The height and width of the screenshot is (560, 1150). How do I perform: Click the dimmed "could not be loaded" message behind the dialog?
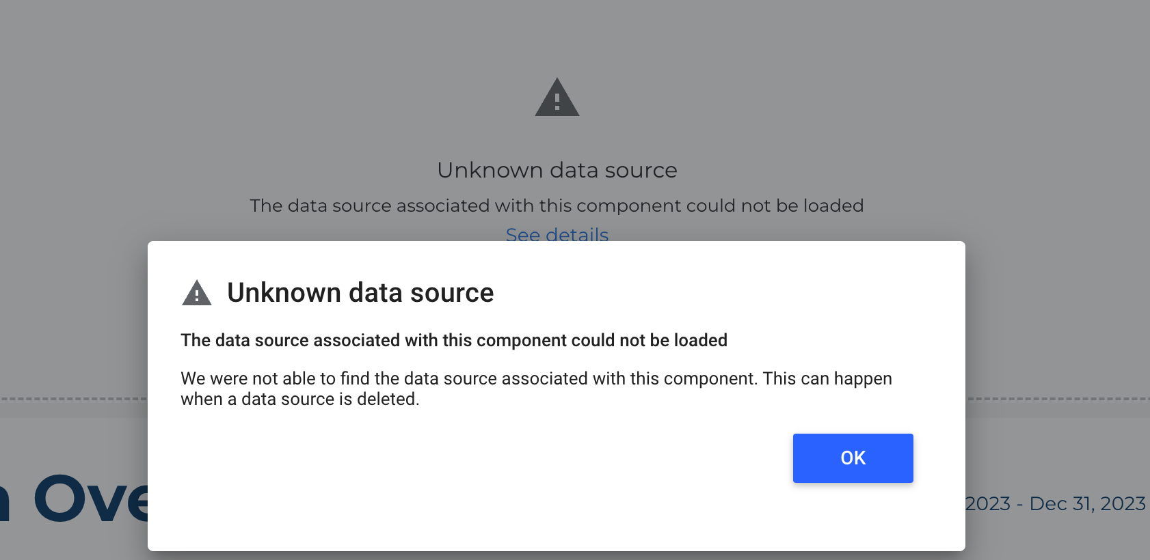coord(557,206)
